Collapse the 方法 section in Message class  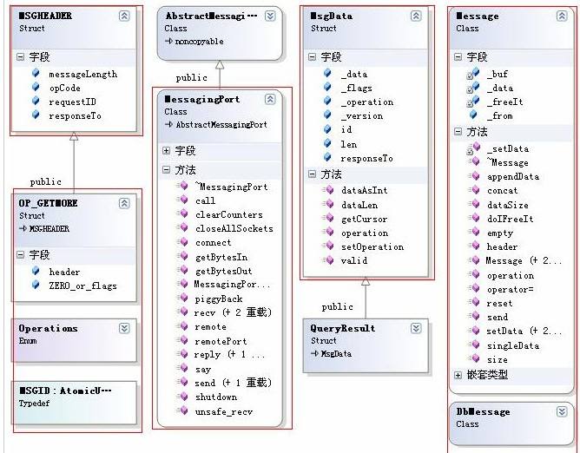click(458, 132)
